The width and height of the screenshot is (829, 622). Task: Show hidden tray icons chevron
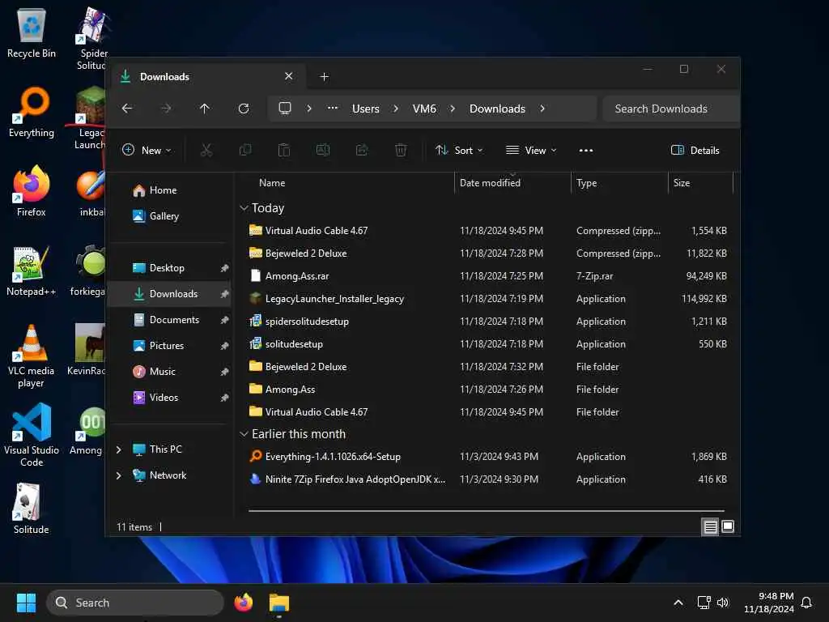point(678,603)
